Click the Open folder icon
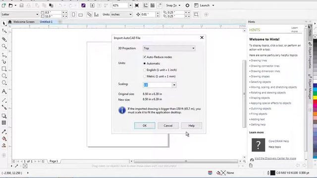The height and width of the screenshot is (178, 317). (11, 5)
